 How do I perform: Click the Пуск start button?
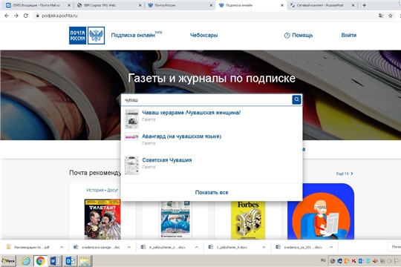click(x=8, y=261)
